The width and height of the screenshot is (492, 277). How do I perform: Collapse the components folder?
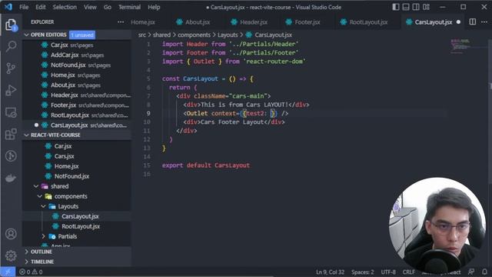click(40, 196)
